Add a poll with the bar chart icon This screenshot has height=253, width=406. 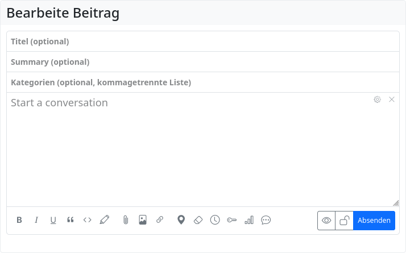coord(249,220)
